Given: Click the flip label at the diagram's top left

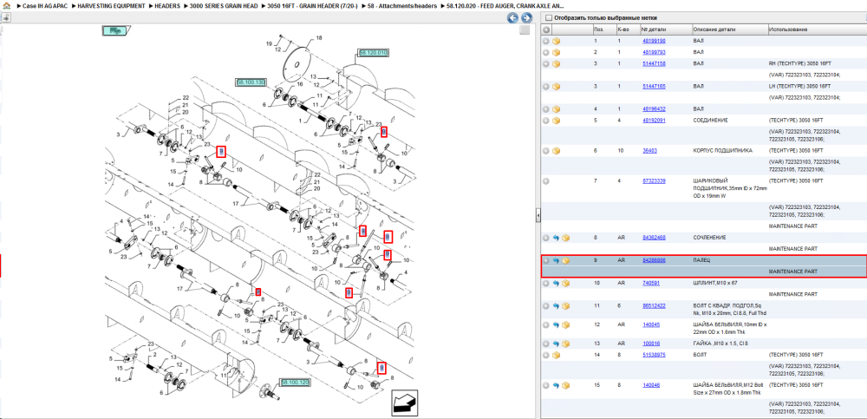Looking at the screenshot, I should pyautogui.click(x=116, y=31).
